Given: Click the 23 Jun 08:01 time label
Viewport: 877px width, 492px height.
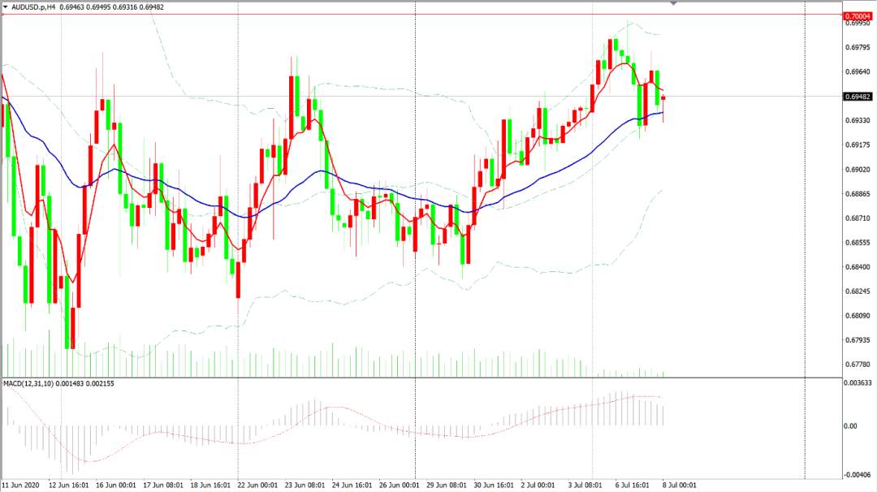Looking at the screenshot, I should pyautogui.click(x=305, y=486).
